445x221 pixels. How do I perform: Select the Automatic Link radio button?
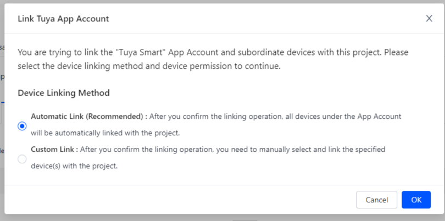[22, 126]
